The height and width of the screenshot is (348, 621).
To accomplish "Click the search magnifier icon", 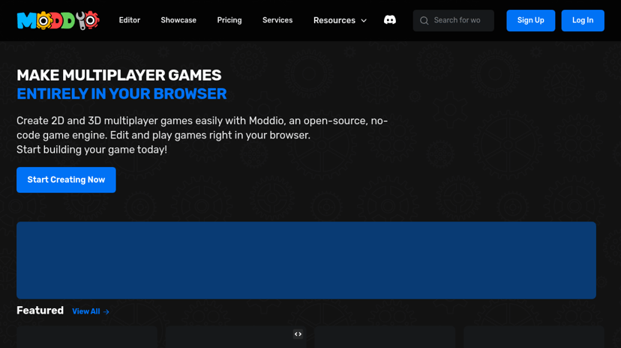I will pyautogui.click(x=424, y=20).
